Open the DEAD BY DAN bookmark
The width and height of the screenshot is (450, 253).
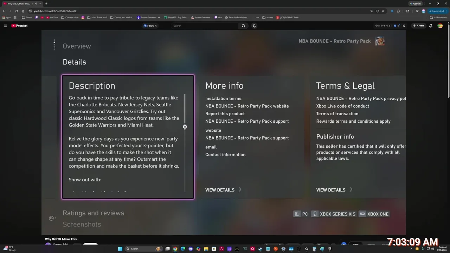pos(288,17)
